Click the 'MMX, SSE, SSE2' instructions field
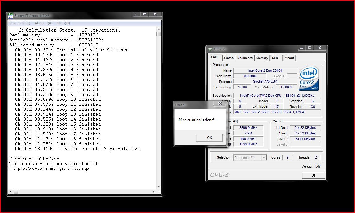 [277, 112]
